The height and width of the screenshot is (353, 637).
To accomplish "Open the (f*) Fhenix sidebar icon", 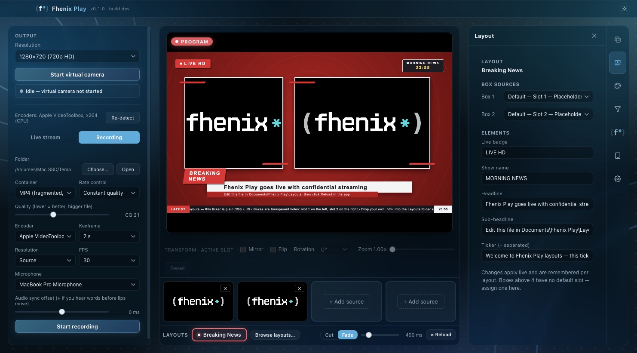I will tap(618, 132).
